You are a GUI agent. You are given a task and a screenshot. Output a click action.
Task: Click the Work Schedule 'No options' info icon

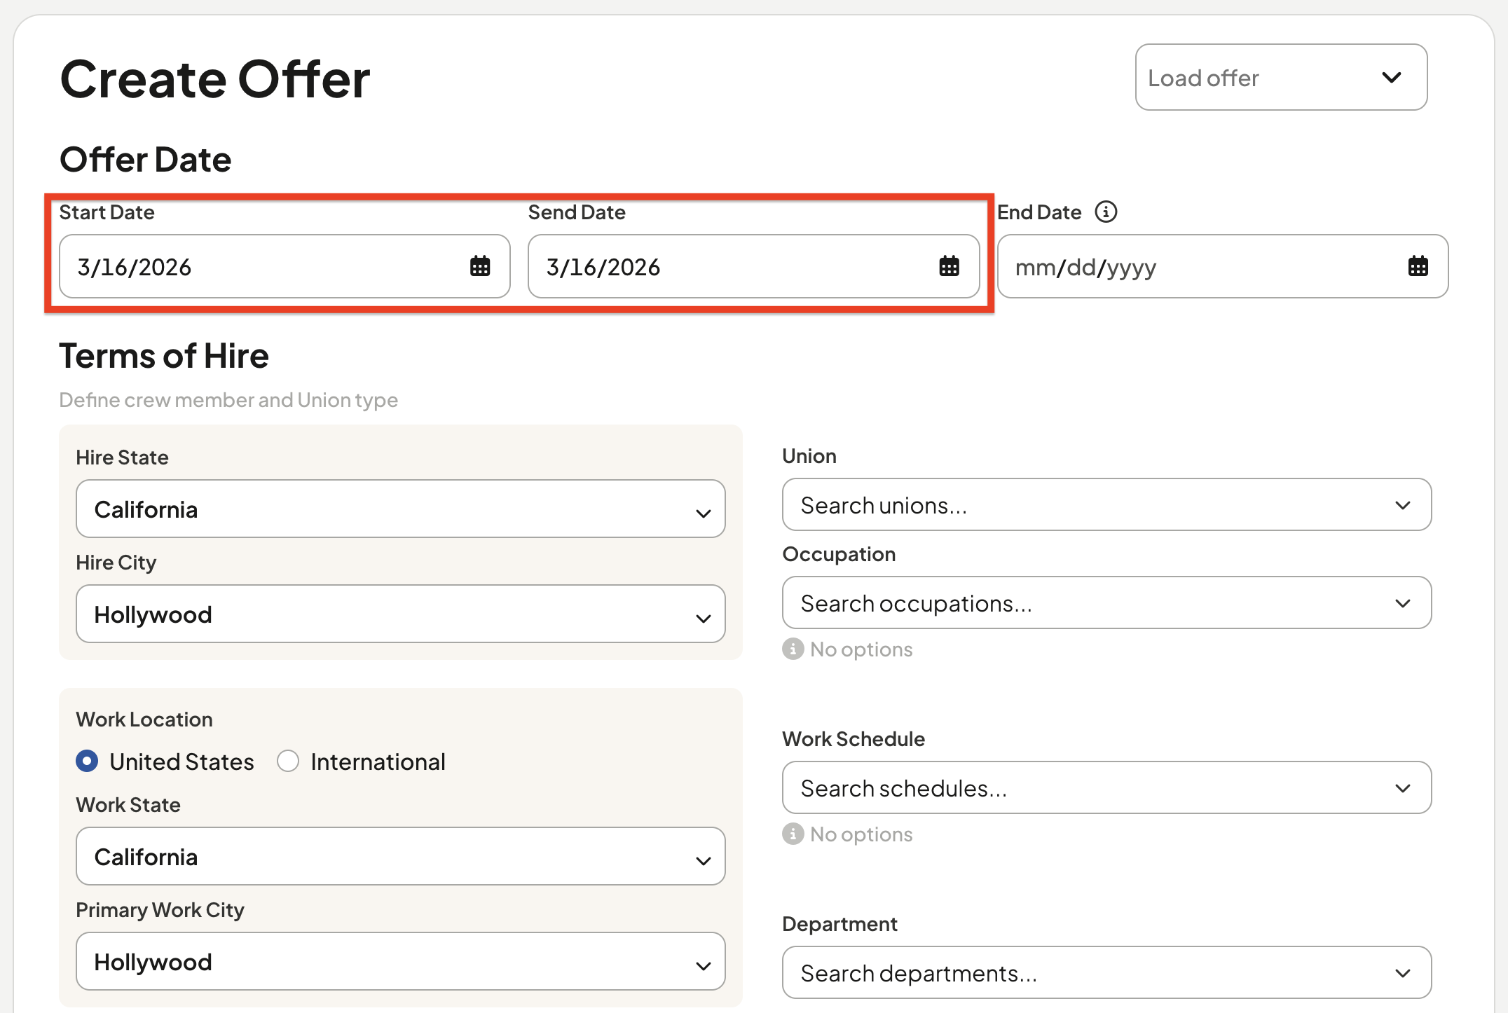click(x=793, y=834)
